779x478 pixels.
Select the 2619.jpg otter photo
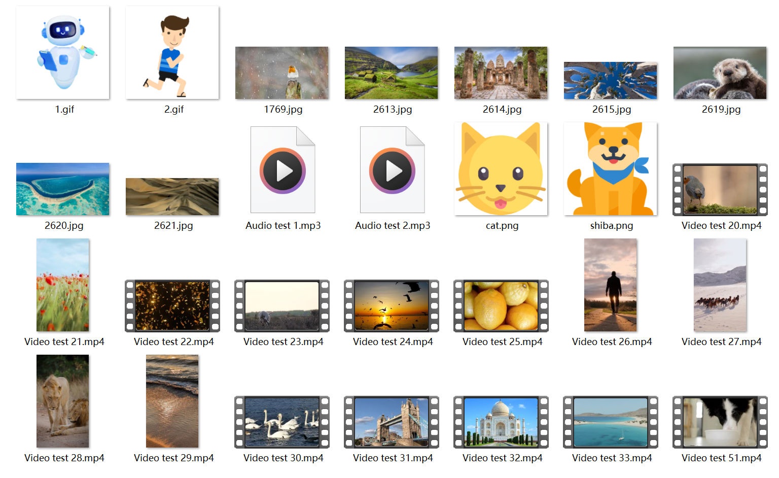[x=720, y=73]
